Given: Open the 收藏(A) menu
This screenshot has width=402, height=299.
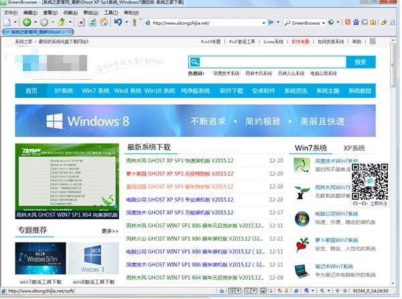Looking at the screenshot, I should pos(70,13).
